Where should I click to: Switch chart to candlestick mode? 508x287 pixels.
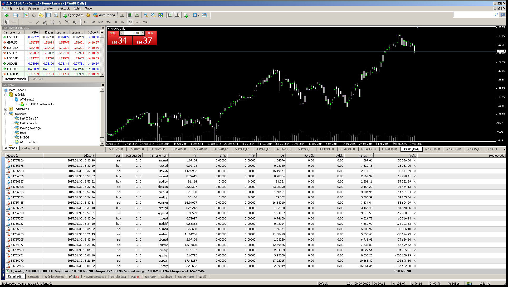[129, 15]
